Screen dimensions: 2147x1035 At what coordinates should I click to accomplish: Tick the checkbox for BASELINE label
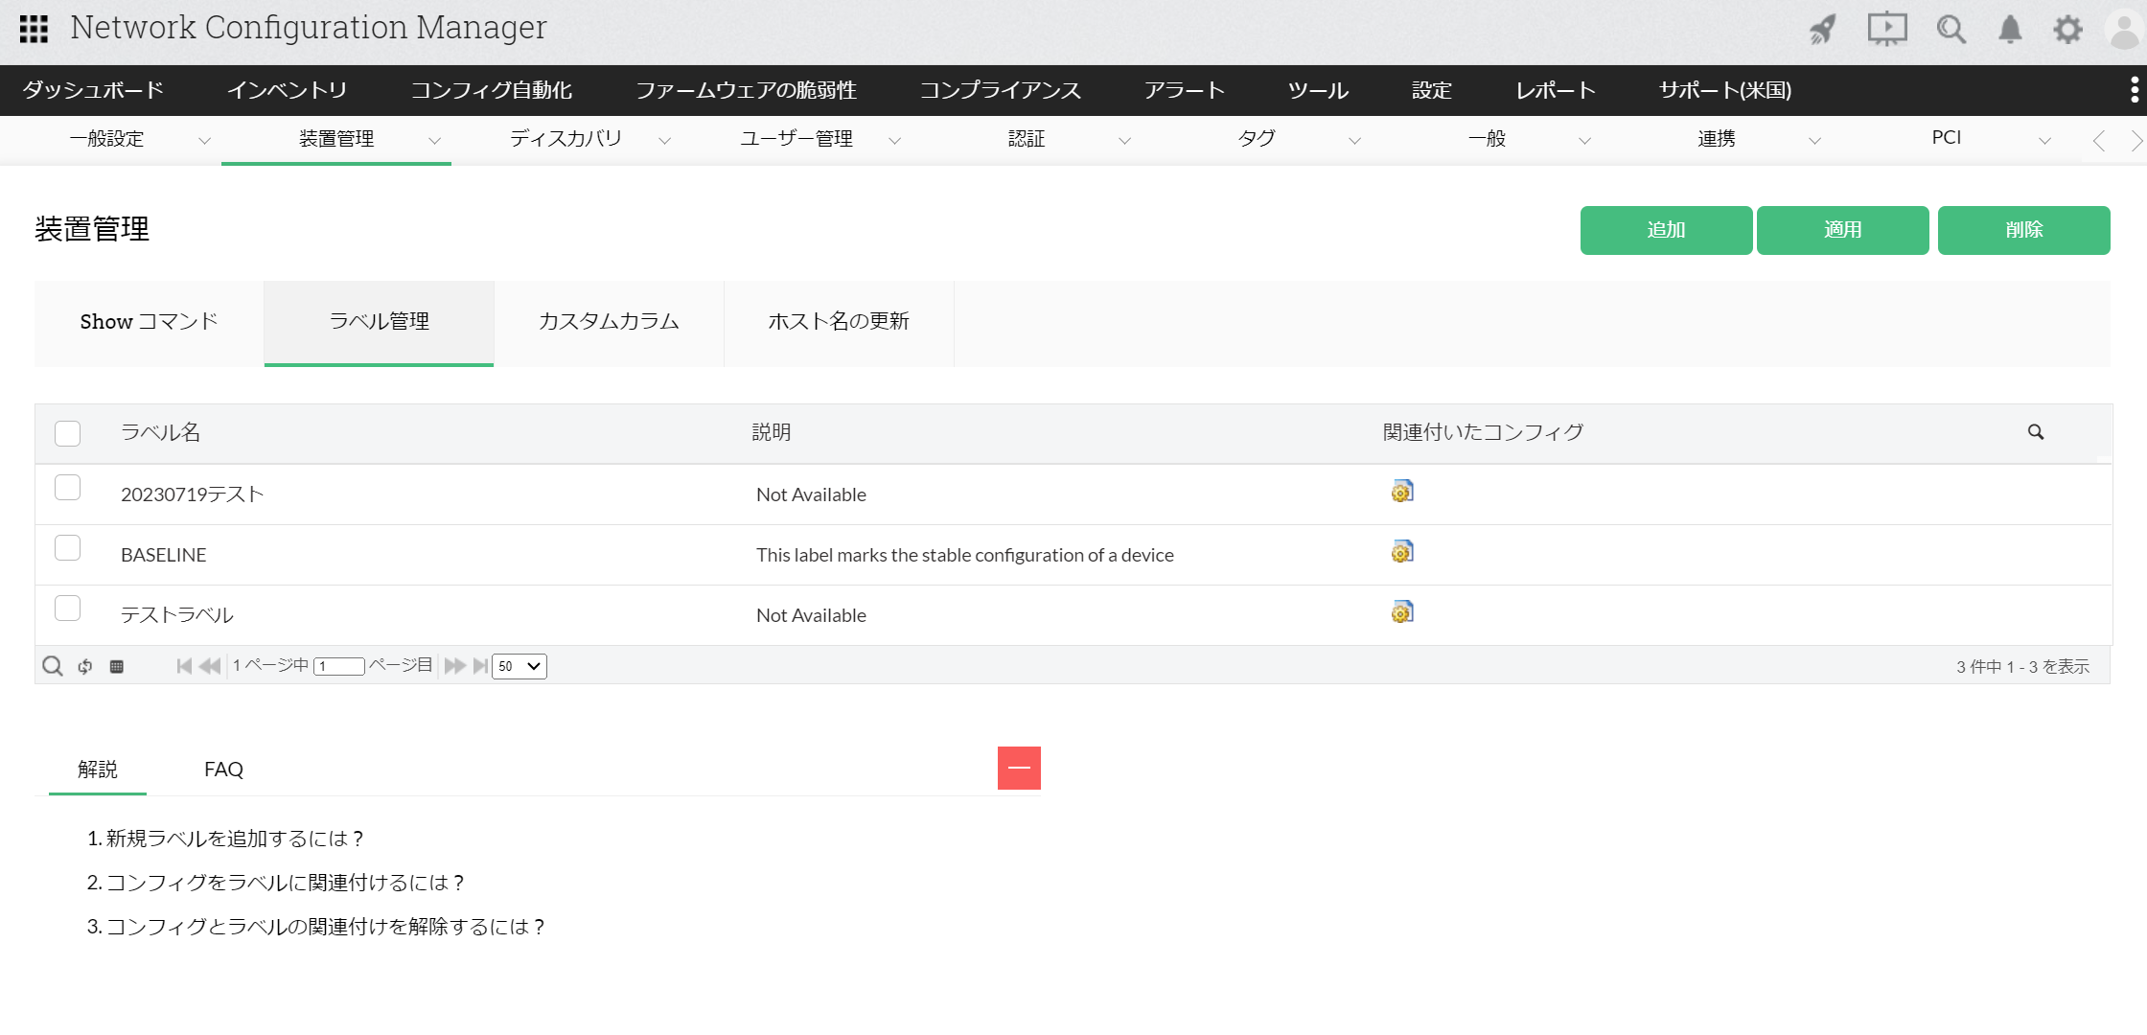[x=67, y=548]
